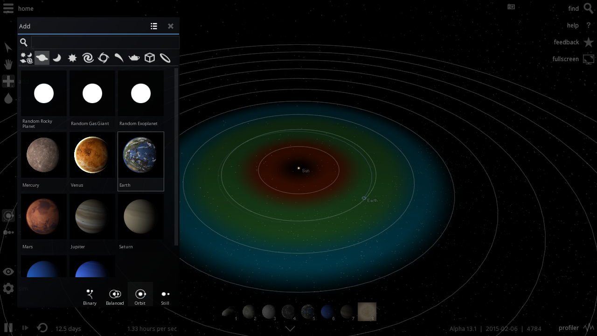
Task: Select bottom object thumbnail number 8
Action: (x=367, y=312)
